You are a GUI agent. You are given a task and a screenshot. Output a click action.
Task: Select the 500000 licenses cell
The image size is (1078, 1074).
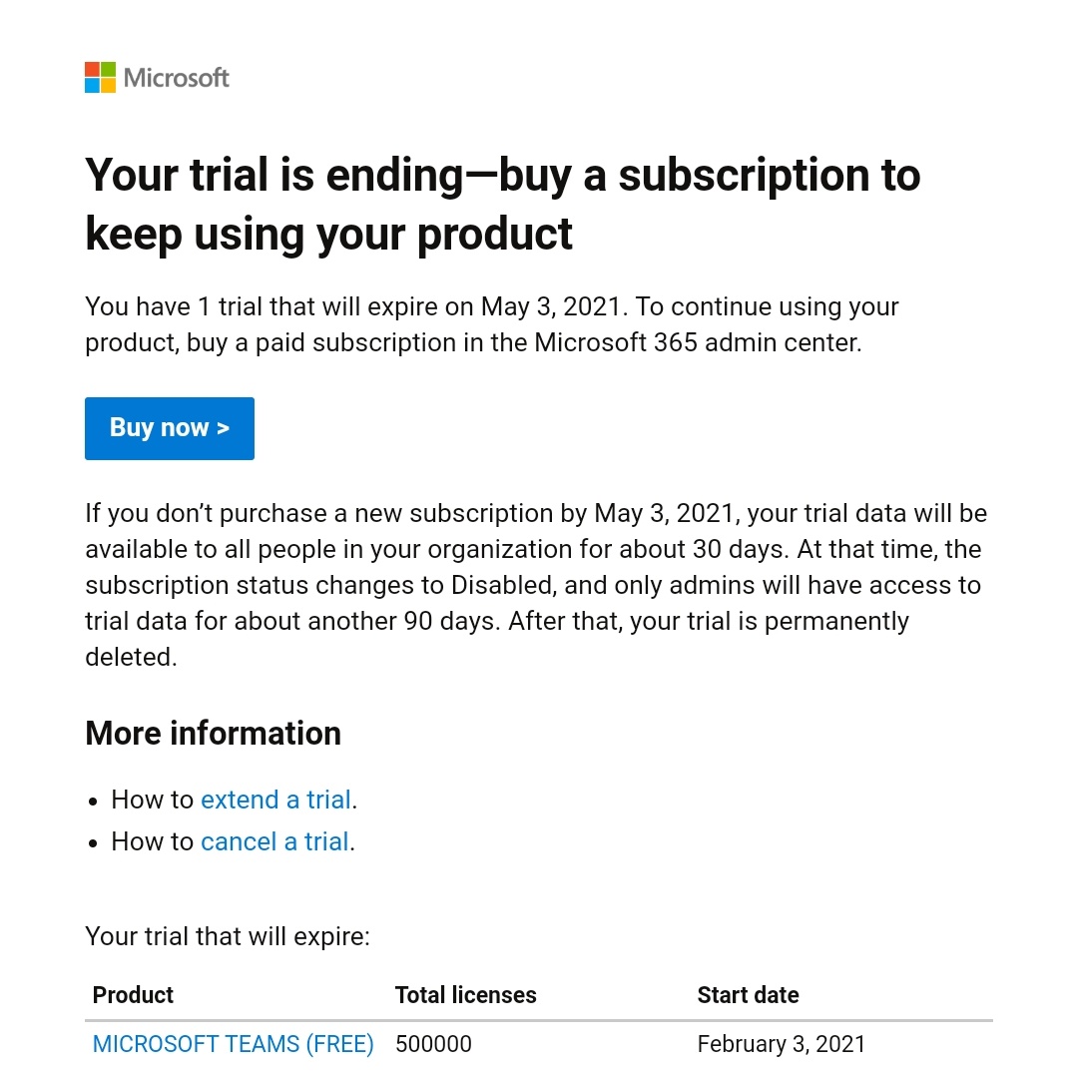pyautogui.click(x=433, y=1044)
